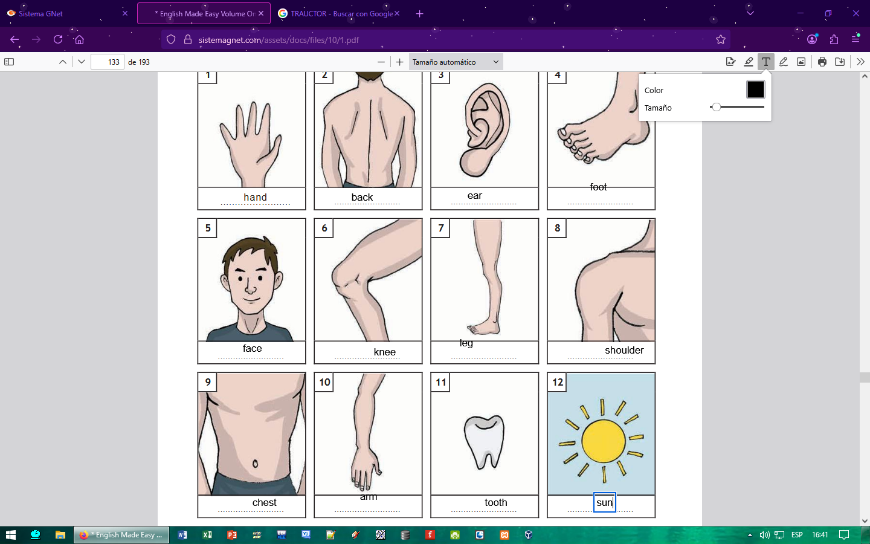The width and height of the screenshot is (870, 544).
Task: Print the PDF document
Action: 822,62
